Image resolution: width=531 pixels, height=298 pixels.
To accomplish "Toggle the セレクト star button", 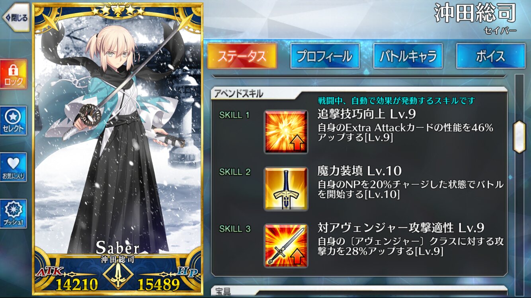I will coord(14,121).
